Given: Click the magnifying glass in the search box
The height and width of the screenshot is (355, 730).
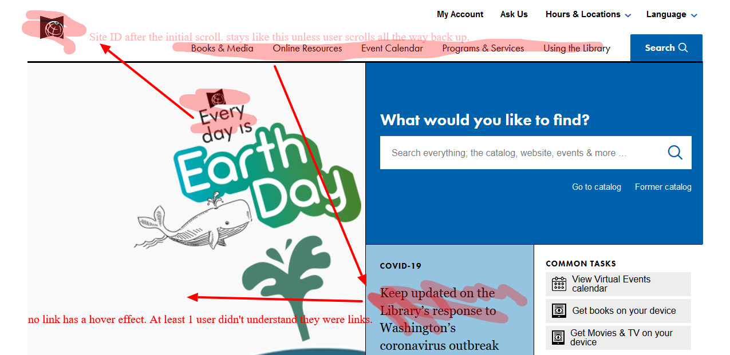Looking at the screenshot, I should coord(675,153).
